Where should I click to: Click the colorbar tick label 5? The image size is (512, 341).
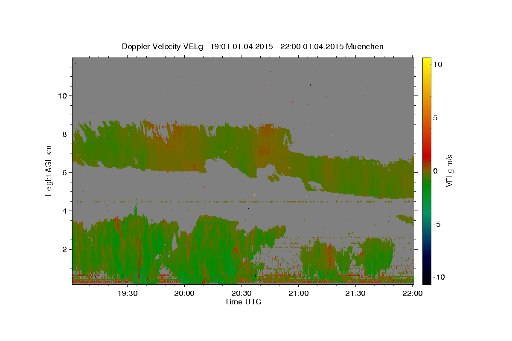(436, 118)
